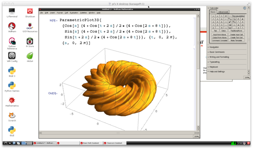
Task: Click the Tab key in Calculator palette
Action: (215, 31)
